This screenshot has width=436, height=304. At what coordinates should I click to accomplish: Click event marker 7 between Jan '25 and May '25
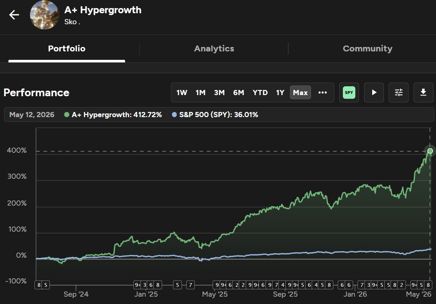point(190,285)
